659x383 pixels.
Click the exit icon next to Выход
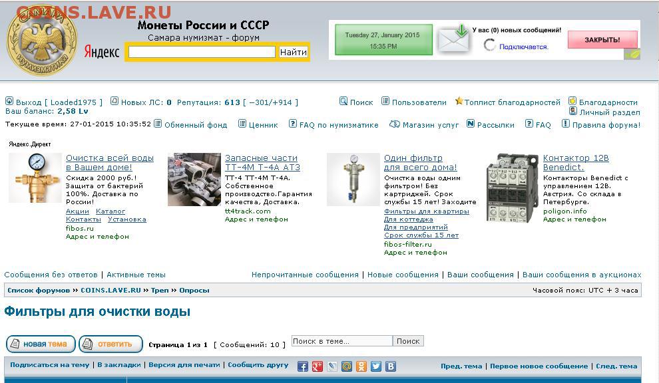click(9, 101)
